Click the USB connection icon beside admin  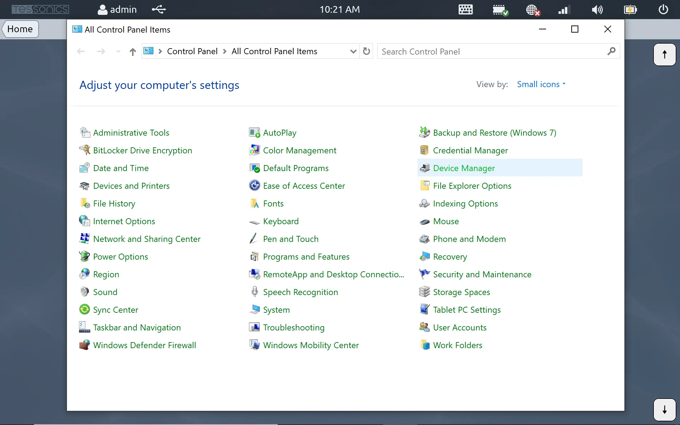158,10
